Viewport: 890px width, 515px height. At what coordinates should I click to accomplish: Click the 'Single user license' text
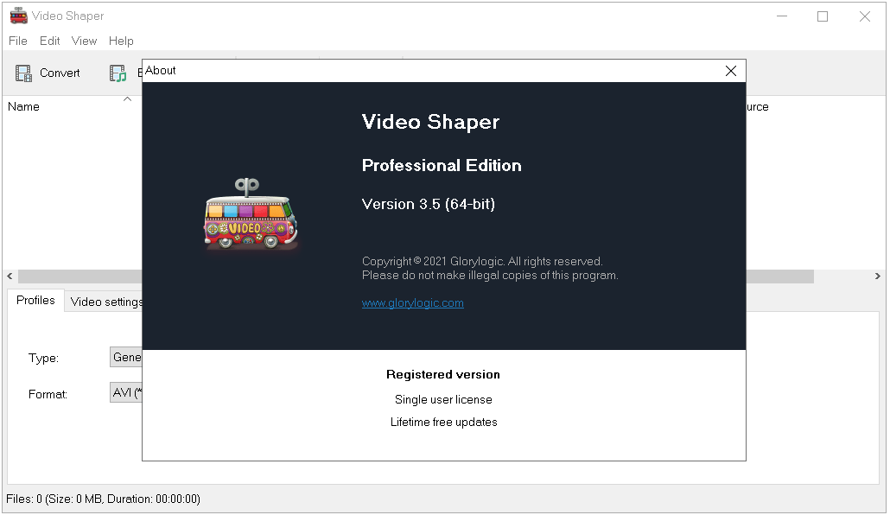tap(443, 400)
